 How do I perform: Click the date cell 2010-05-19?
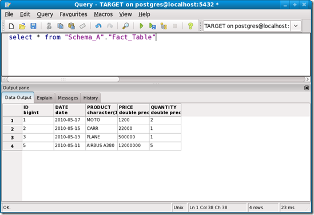click(x=70, y=137)
